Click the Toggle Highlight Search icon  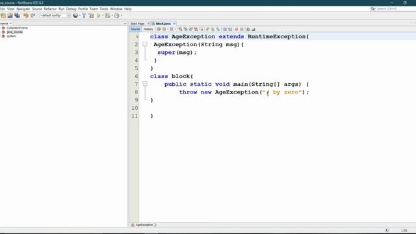click(x=196, y=29)
